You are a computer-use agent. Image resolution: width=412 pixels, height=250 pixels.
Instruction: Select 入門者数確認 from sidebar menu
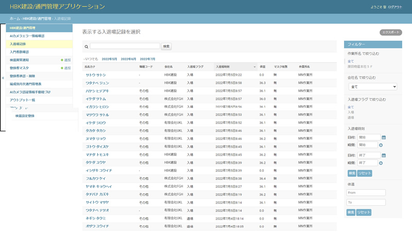point(20,52)
